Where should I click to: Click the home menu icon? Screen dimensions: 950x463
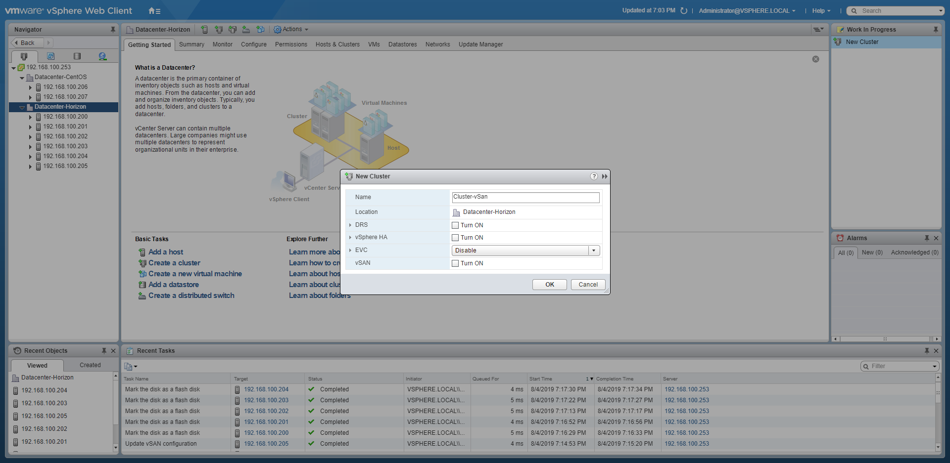pyautogui.click(x=154, y=11)
